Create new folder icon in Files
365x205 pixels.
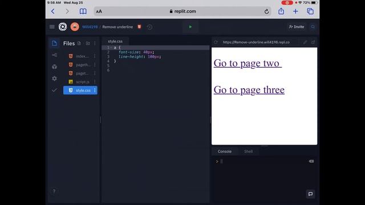tap(88, 43)
